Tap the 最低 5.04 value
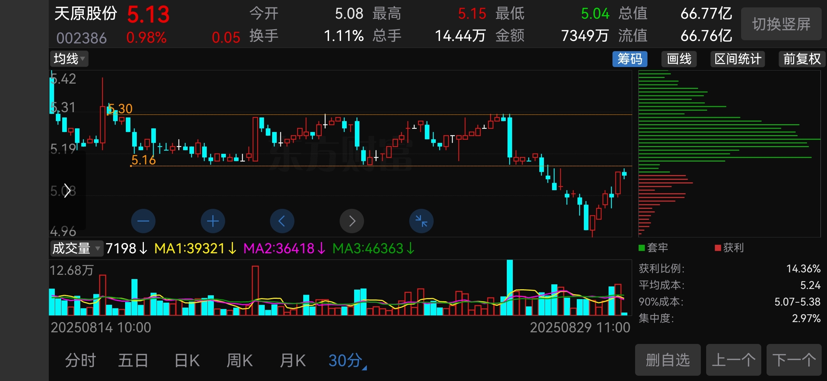Image resolution: width=827 pixels, height=381 pixels. click(595, 14)
